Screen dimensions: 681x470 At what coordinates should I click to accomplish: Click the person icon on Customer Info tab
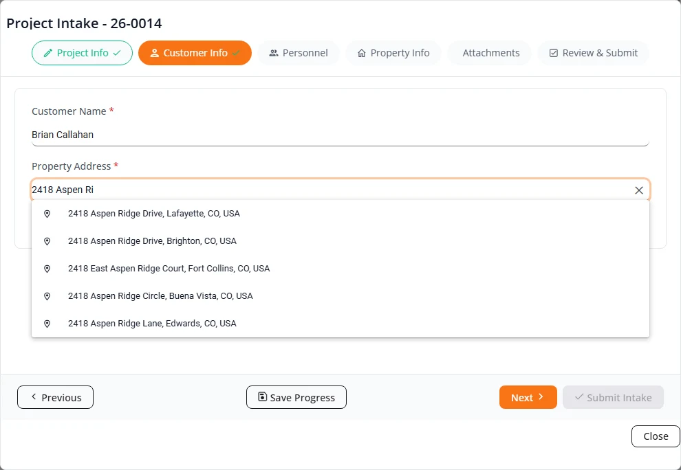click(154, 53)
